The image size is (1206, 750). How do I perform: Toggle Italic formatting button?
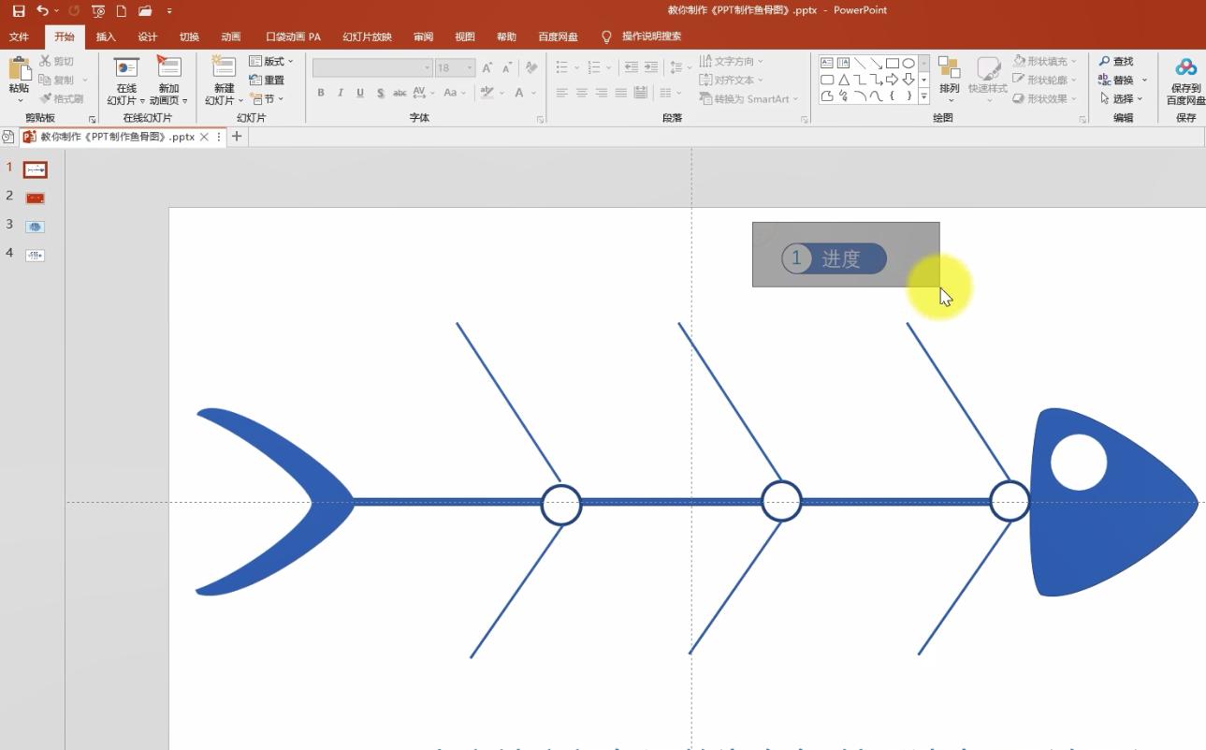point(341,93)
